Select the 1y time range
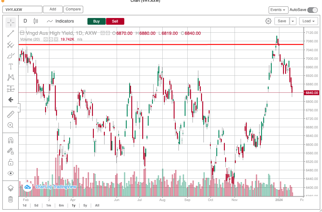 (73, 205)
